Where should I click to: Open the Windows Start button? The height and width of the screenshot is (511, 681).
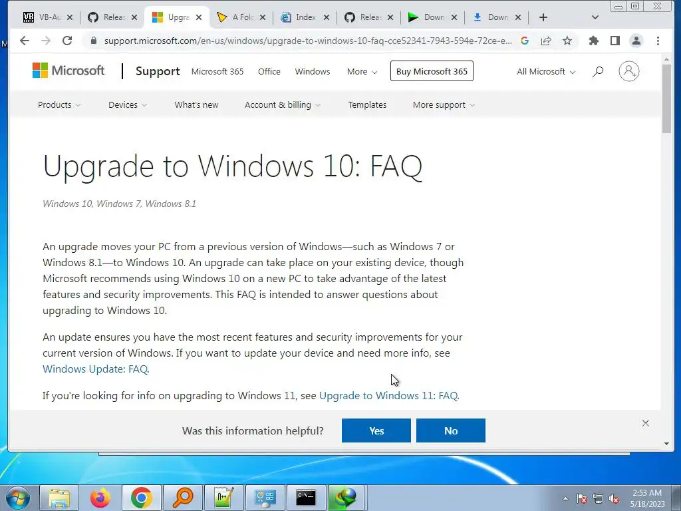17,498
